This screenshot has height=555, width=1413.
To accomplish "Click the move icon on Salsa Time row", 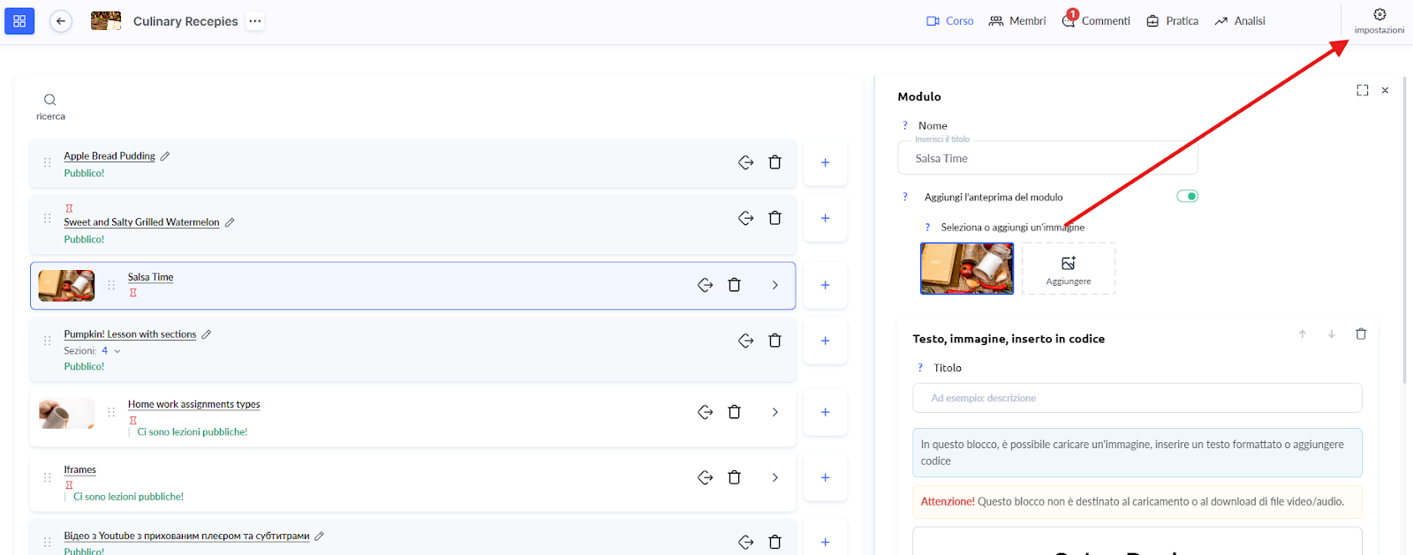I will [705, 285].
